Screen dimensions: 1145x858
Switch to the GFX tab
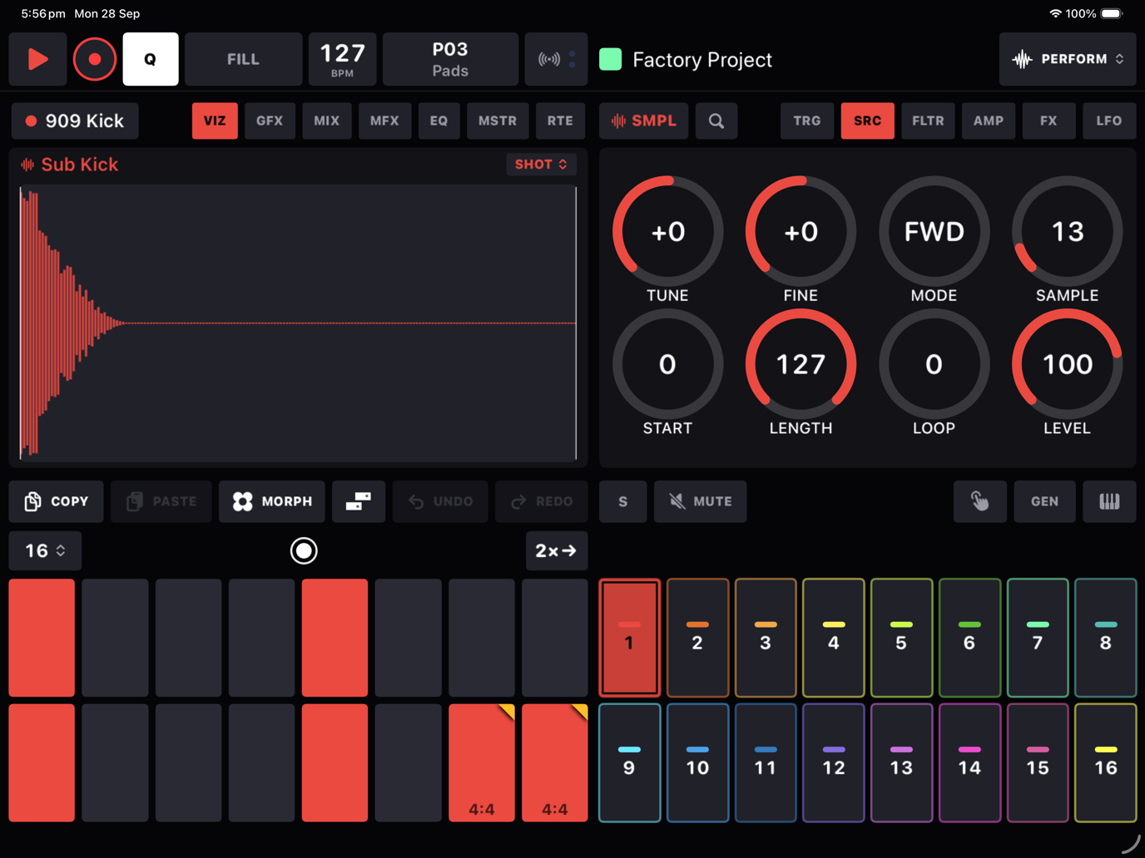click(x=270, y=121)
